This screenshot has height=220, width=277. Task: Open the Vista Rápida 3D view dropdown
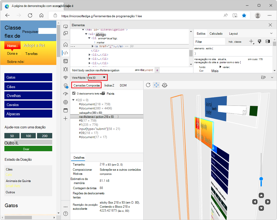click(x=98, y=77)
